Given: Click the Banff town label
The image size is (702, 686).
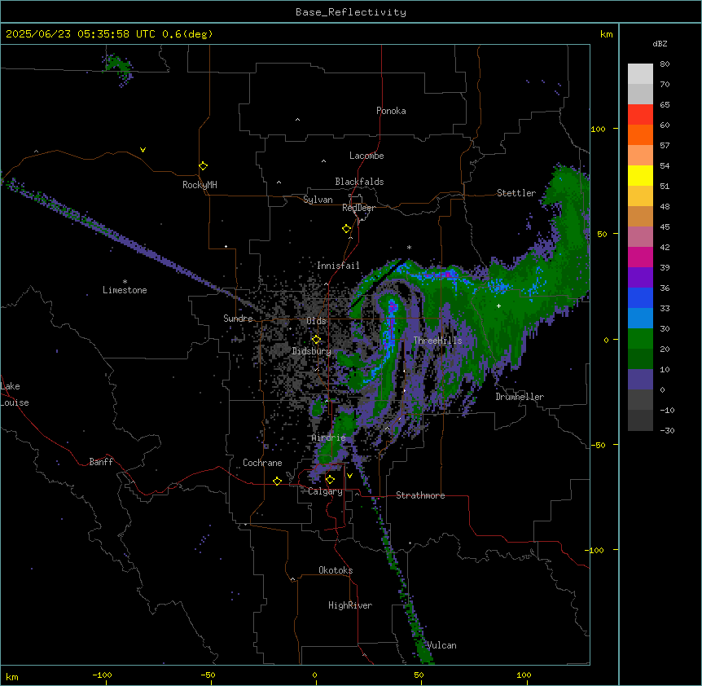Looking at the screenshot, I should 101,462.
